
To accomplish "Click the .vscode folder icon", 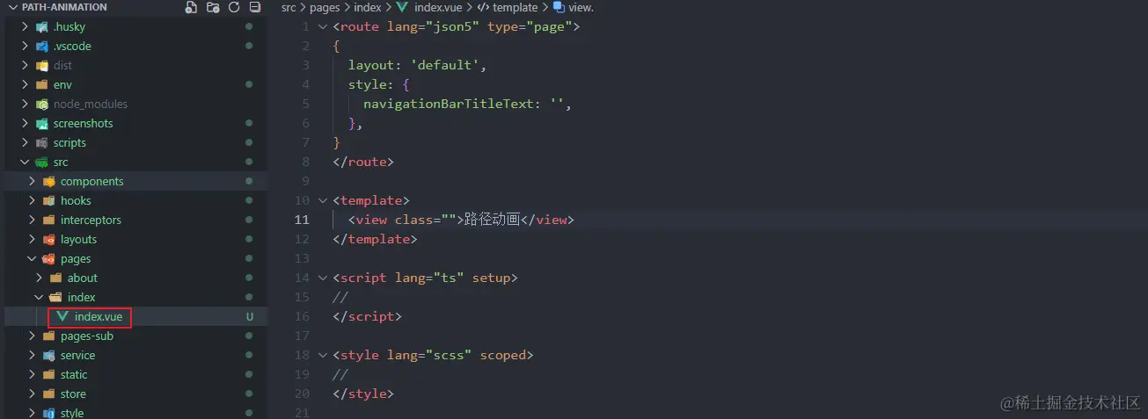I will 41,46.
